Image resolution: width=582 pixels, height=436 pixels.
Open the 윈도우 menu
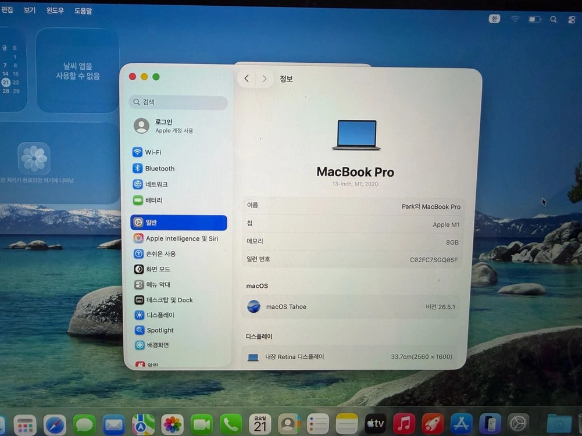(55, 10)
